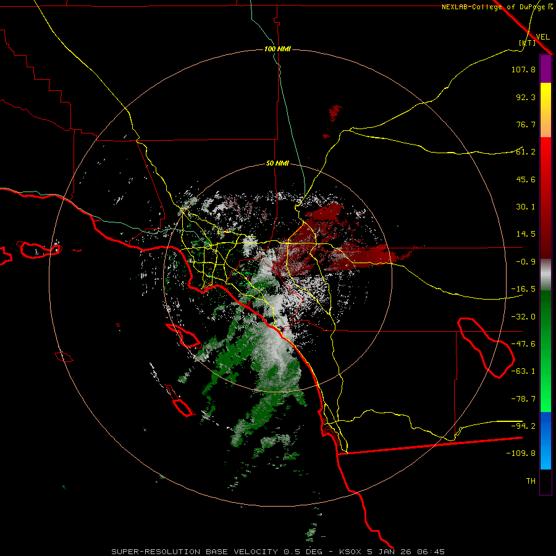
Task: Click the 61.2 legend value
Action: (526, 152)
